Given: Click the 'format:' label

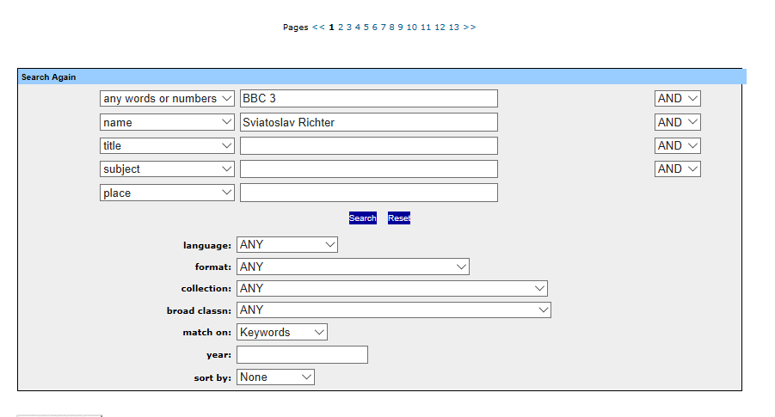Looking at the screenshot, I should pos(213,267).
